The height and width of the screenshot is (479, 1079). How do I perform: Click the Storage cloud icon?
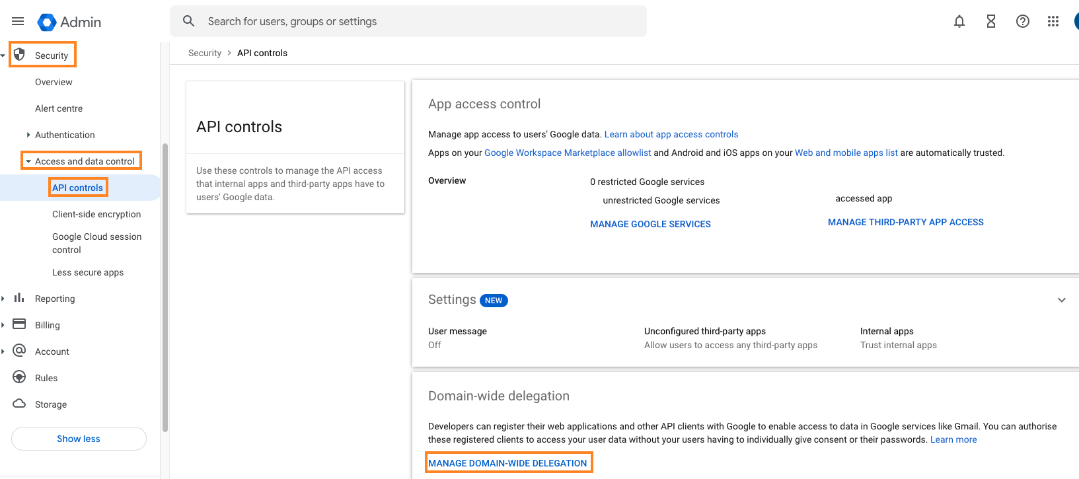(19, 404)
